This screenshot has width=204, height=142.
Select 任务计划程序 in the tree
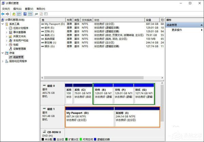pos(21,28)
